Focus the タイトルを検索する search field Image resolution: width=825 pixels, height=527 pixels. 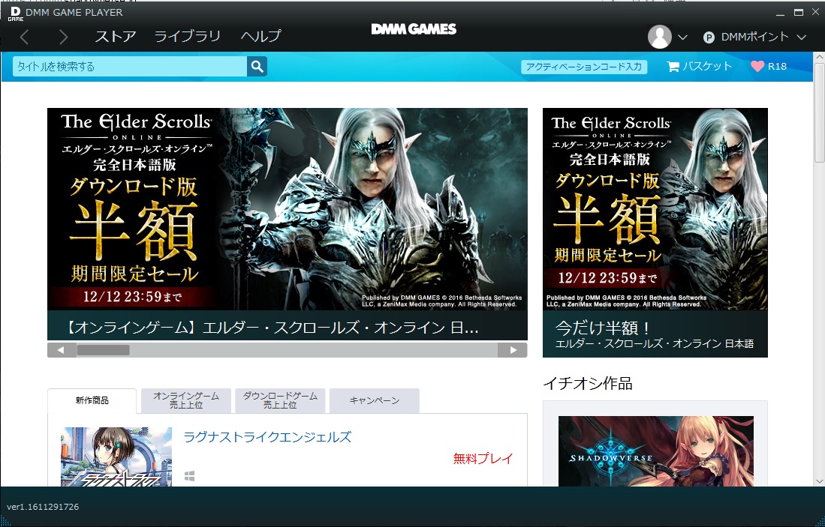point(130,66)
